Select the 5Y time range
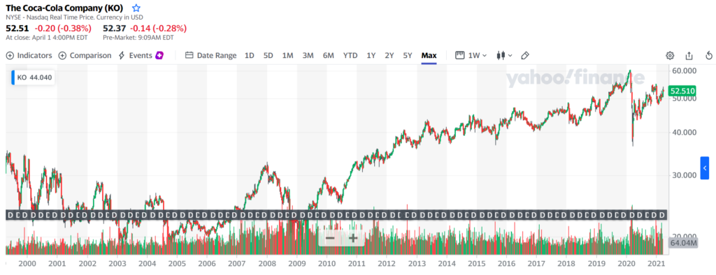 coord(408,55)
